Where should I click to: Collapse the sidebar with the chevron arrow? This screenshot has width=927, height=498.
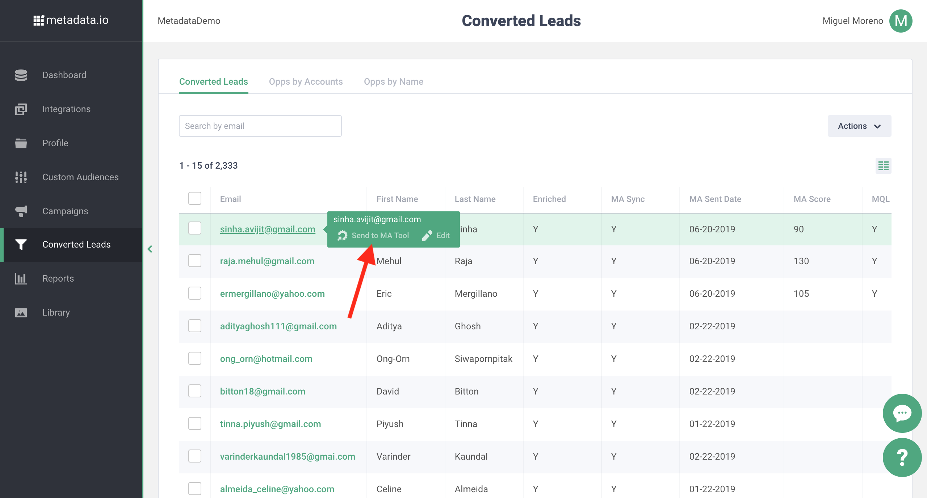tap(150, 249)
